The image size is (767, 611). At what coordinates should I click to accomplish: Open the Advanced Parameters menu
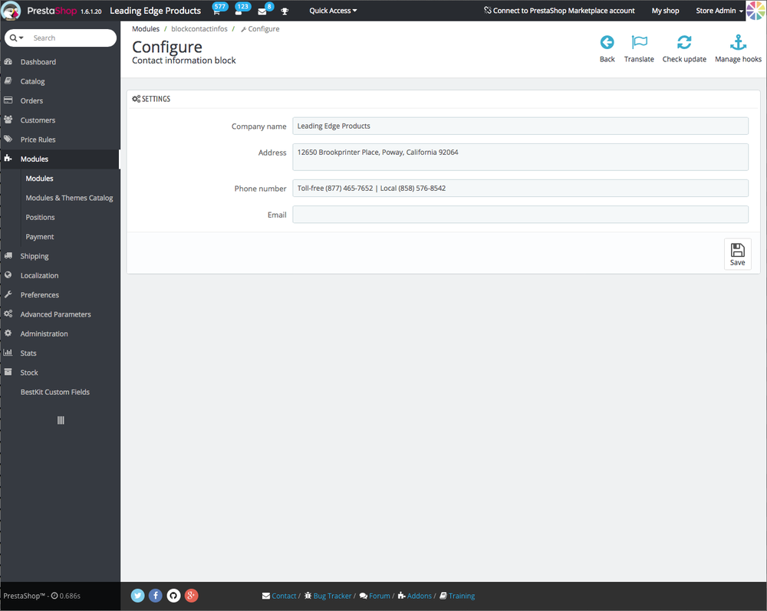[54, 314]
